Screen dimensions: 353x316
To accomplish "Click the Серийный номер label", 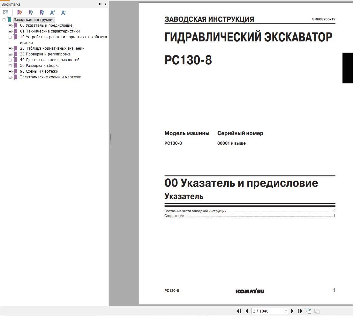I will point(240,133).
